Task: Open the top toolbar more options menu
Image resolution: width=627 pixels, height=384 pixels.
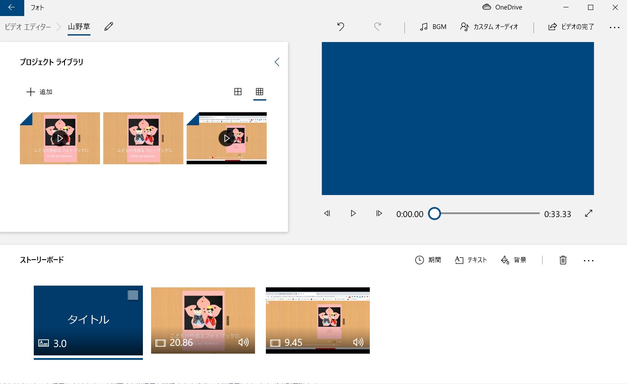Action: [614, 27]
